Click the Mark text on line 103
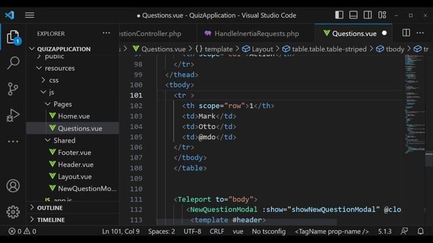 click(207, 116)
